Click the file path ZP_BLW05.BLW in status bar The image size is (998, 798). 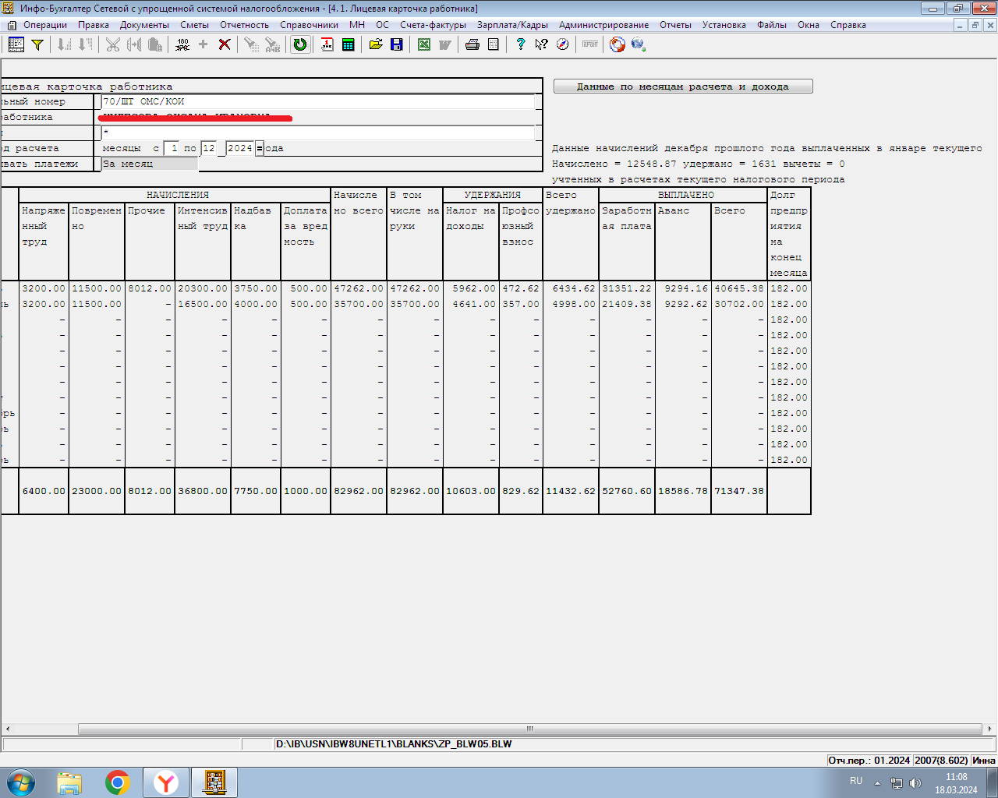394,744
